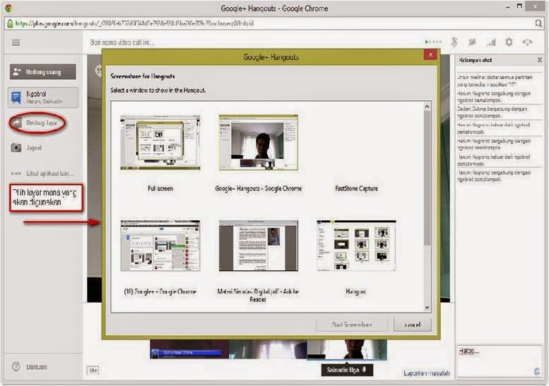The height and width of the screenshot is (386, 549).
Task: Open the Ngobrol chat app
Action: [42, 97]
